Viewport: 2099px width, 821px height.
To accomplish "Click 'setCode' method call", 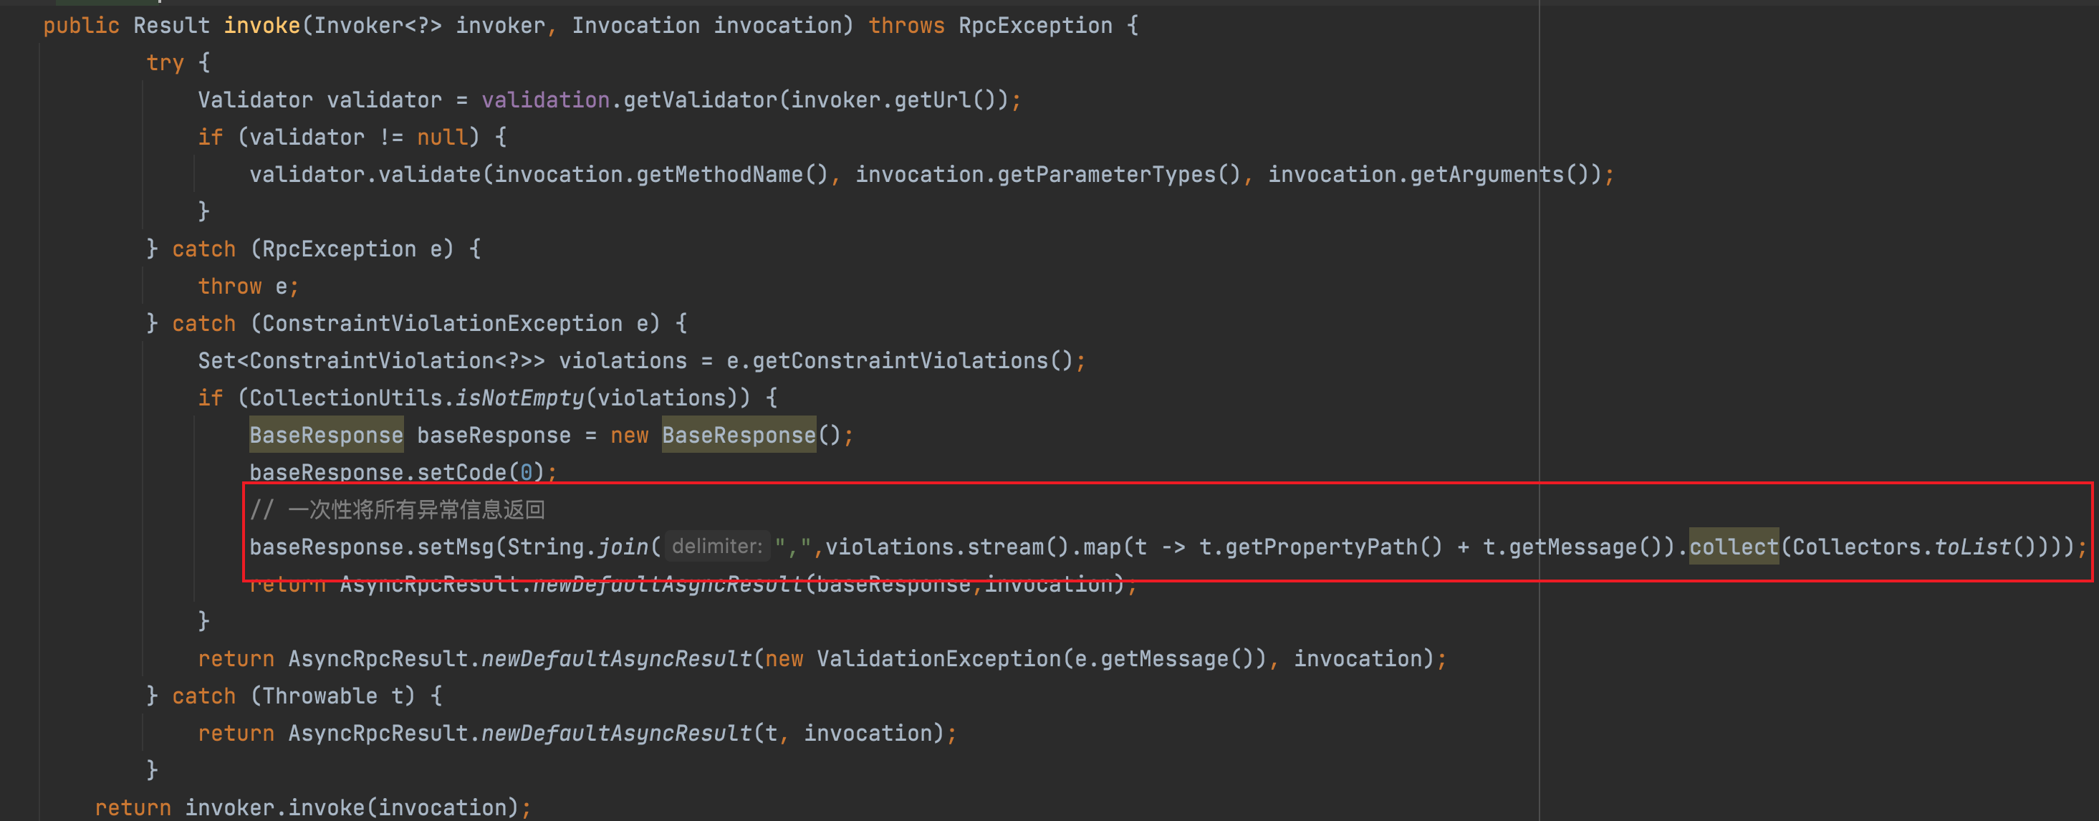I will [x=462, y=474].
